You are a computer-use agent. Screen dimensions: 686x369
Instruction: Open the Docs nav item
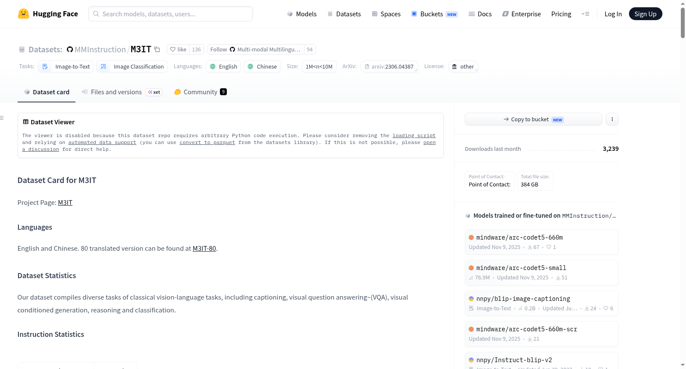pos(480,14)
